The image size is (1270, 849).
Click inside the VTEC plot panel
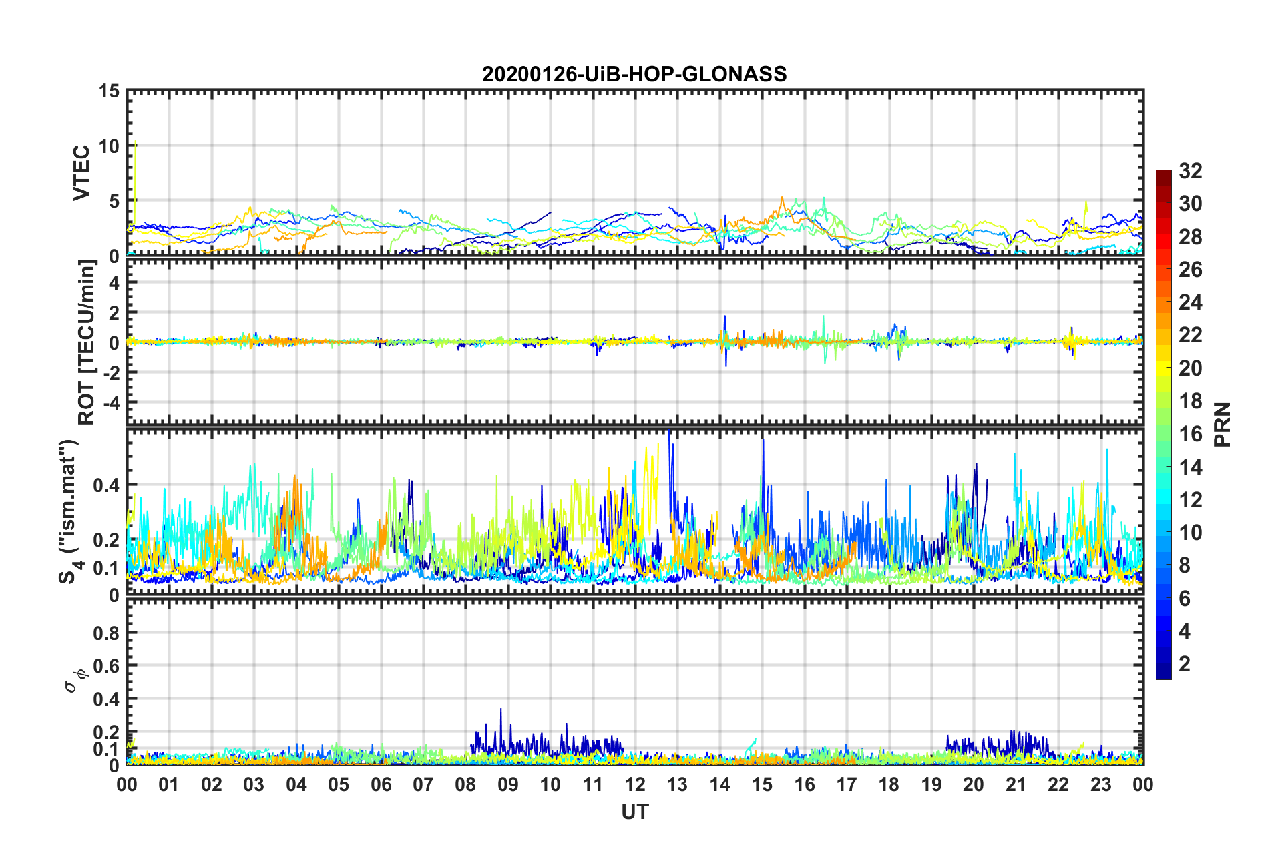click(635, 173)
